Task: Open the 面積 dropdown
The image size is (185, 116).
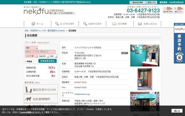Action: [53, 56]
